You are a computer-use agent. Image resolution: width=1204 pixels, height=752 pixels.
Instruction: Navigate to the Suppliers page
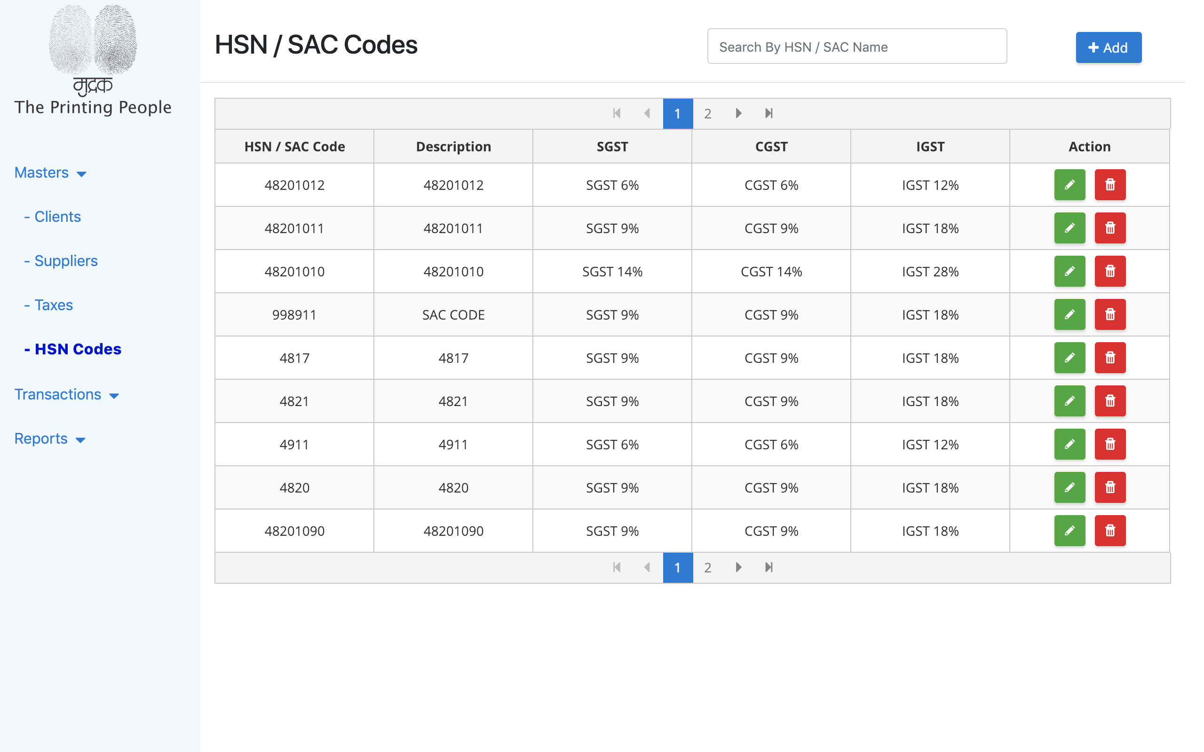(66, 260)
